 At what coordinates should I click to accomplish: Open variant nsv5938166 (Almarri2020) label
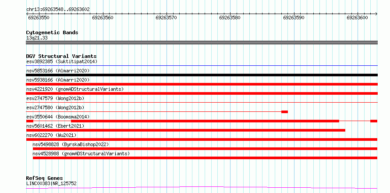[x=58, y=80]
